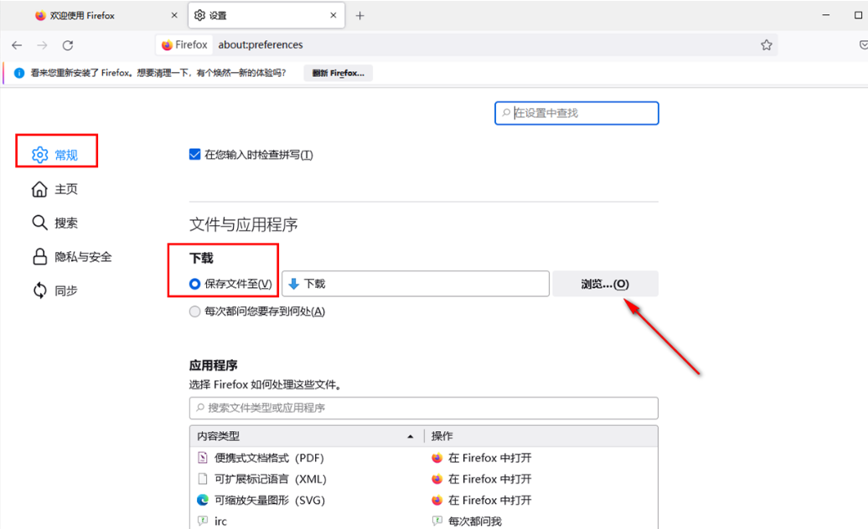This screenshot has height=529, width=868.
Task: Click Firefox icon in SVG action cell
Action: 437,500
